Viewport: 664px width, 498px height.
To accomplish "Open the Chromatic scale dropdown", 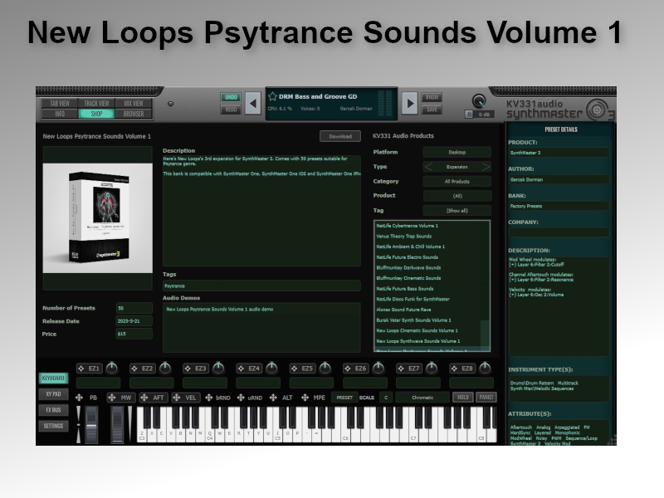I will (422, 398).
